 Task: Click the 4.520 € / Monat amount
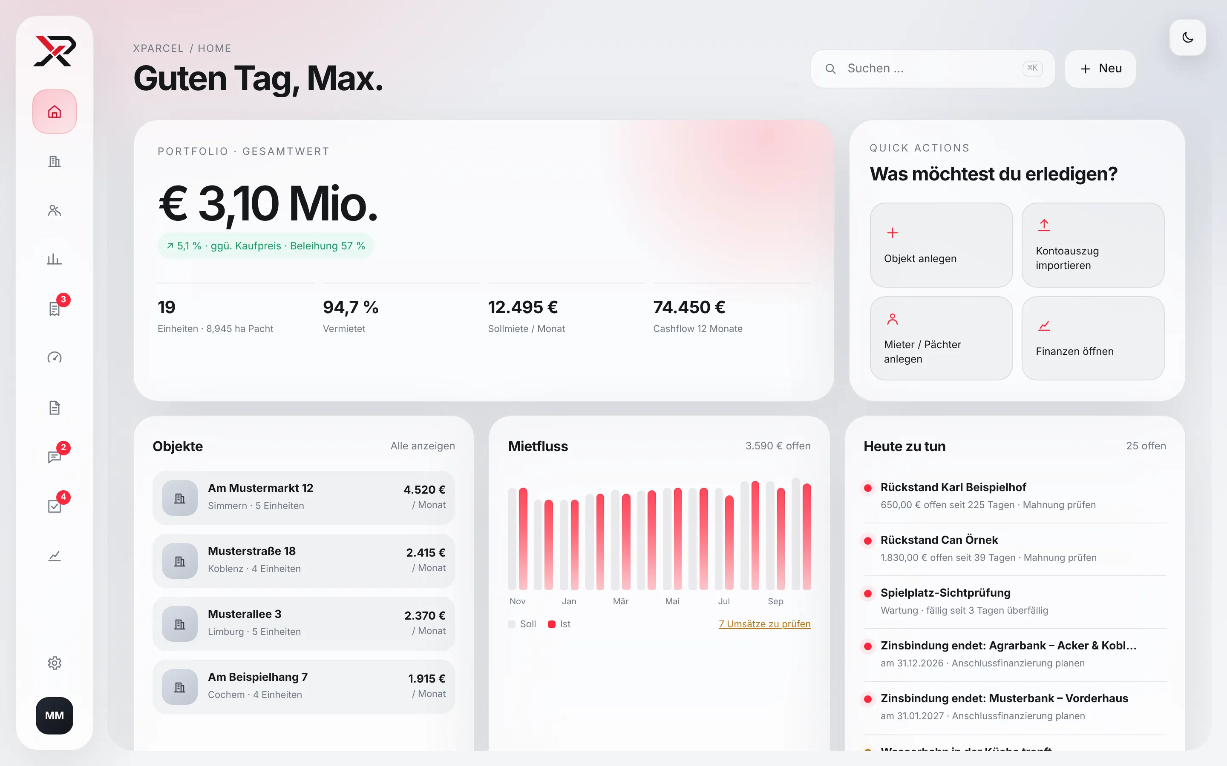(425, 497)
